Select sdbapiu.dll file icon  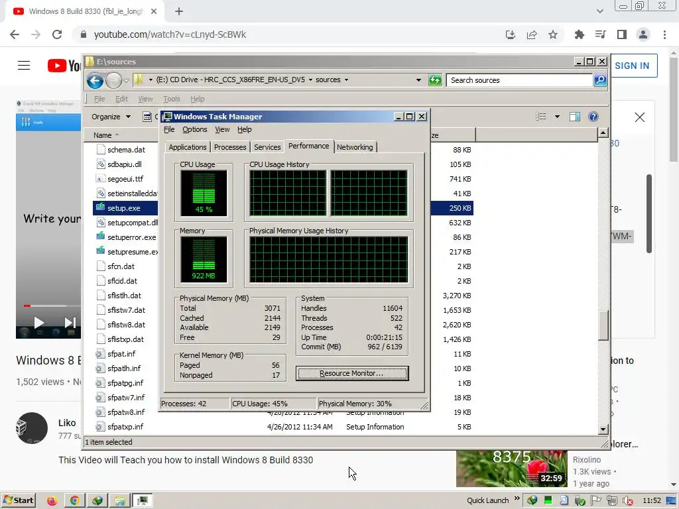coord(101,164)
